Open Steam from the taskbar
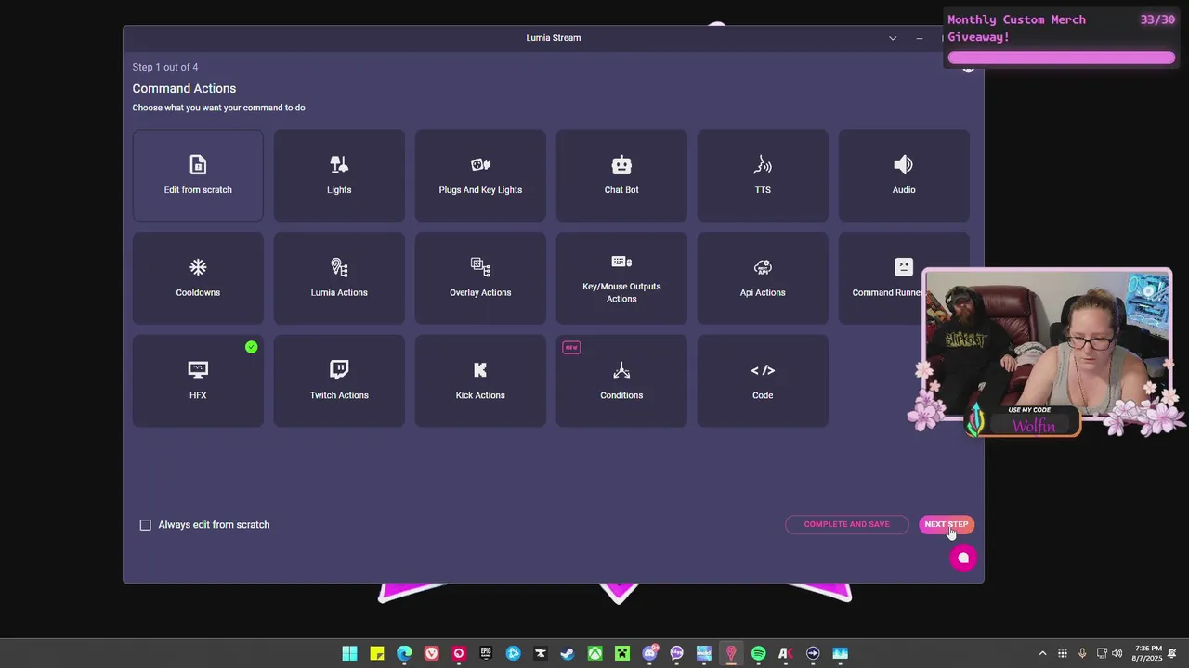The height and width of the screenshot is (668, 1189). tap(568, 653)
